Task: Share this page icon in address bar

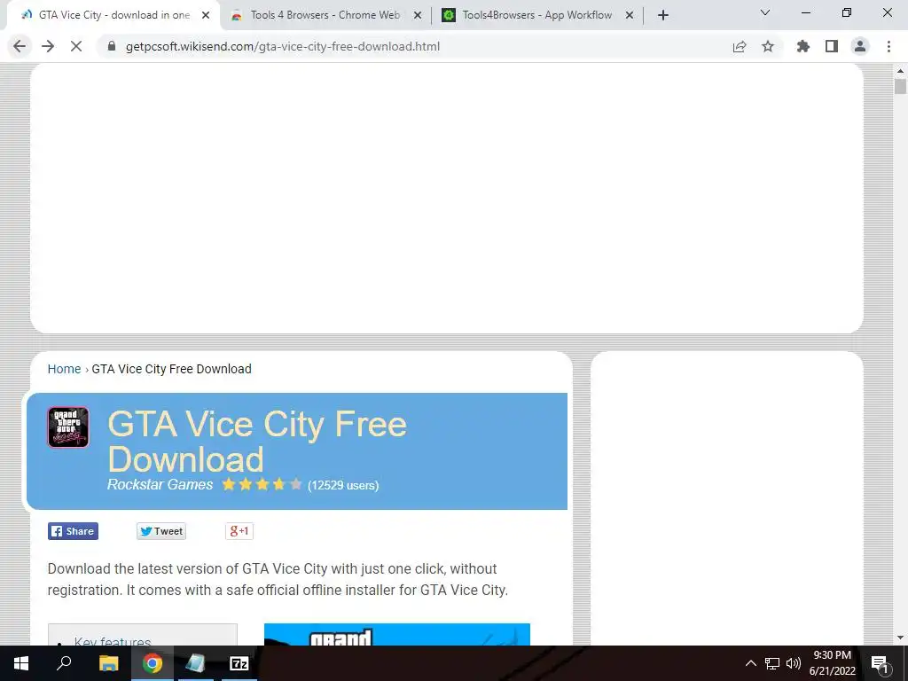Action: pyautogui.click(x=740, y=46)
